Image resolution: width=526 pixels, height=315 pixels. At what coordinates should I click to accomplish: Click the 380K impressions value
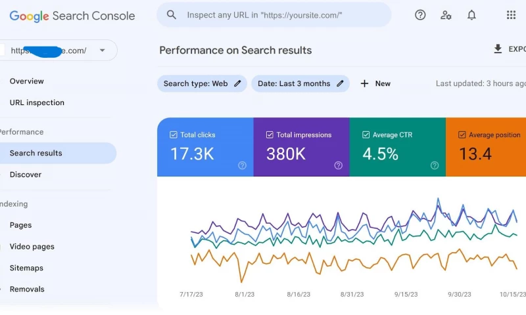(x=286, y=154)
